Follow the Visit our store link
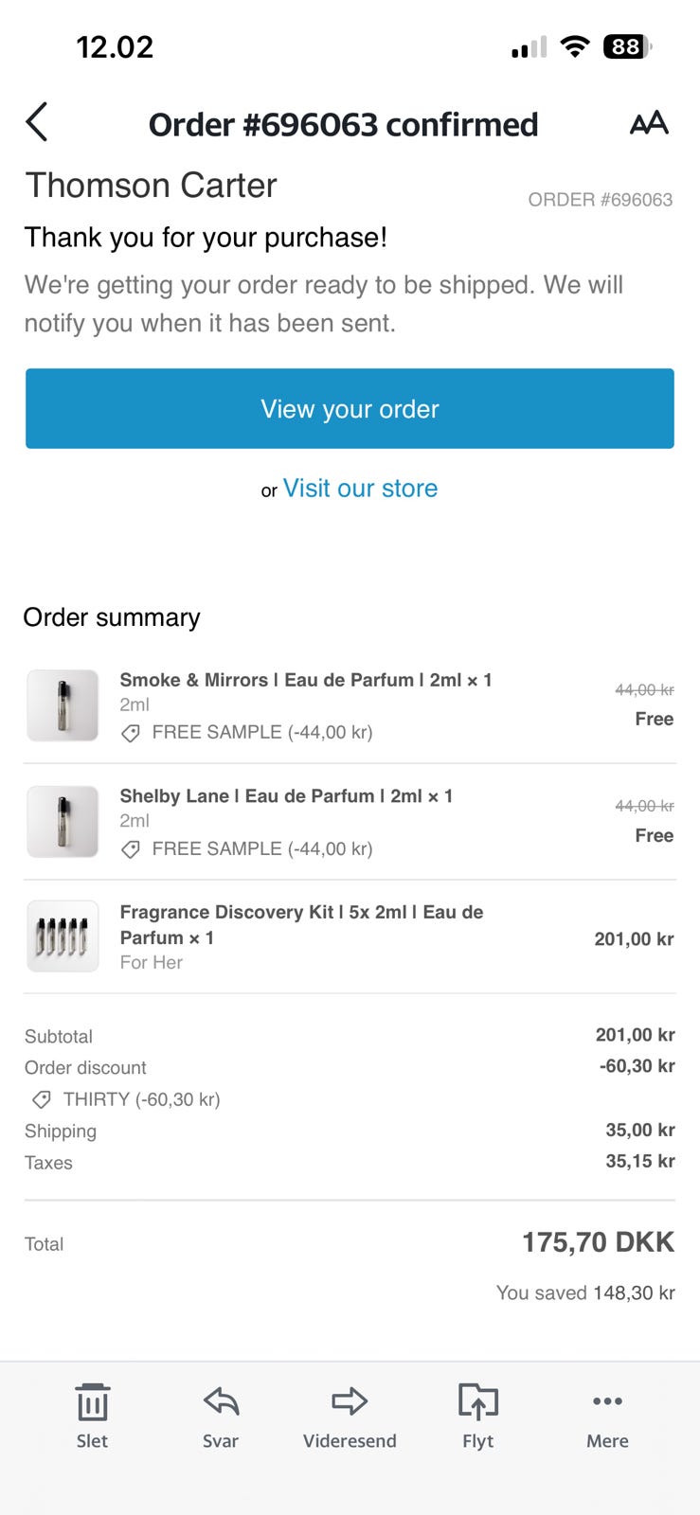 [360, 489]
